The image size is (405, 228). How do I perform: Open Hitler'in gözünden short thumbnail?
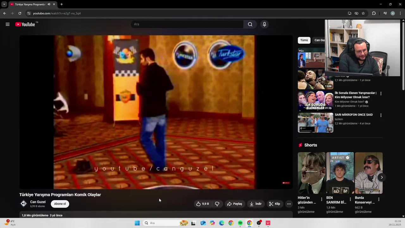(x=312, y=173)
